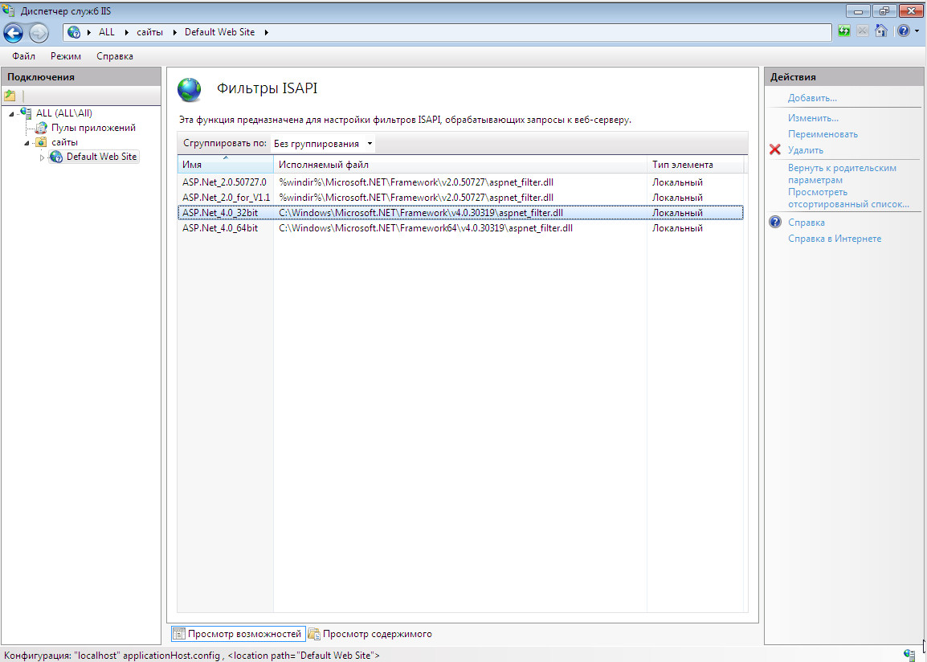The width and height of the screenshot is (927, 662).
Task: Open the Файл menu
Action: point(23,56)
